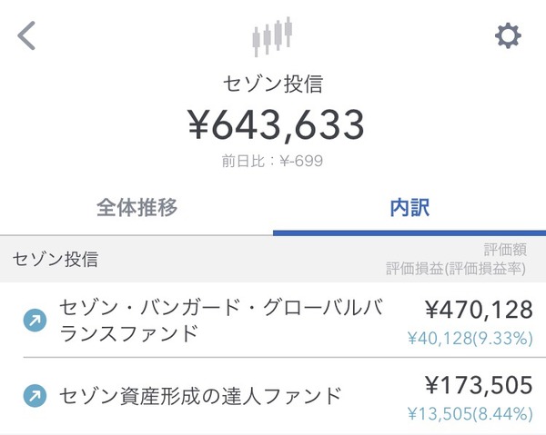Tap the candlestick chart icon
The width and height of the screenshot is (546, 435).
pos(272,36)
